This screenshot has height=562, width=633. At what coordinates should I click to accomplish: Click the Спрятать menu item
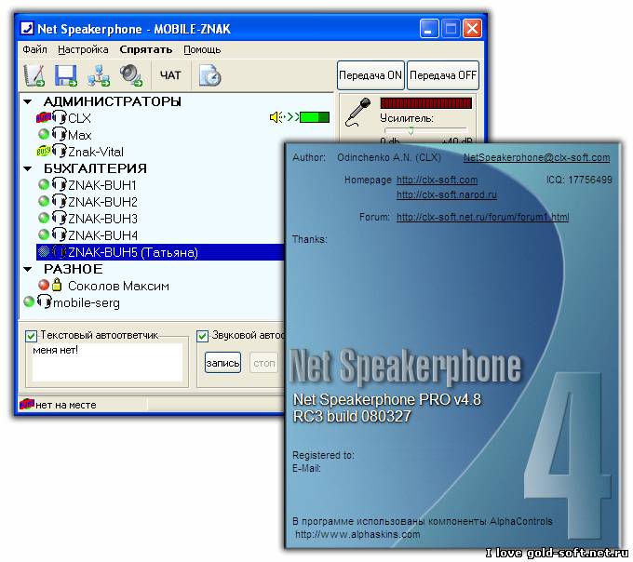coord(146,49)
